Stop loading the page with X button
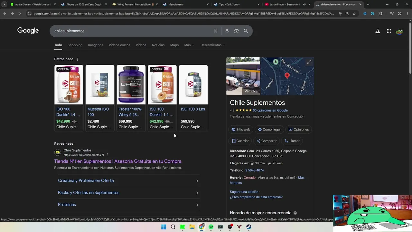Screen dimensions: 412x232 point(20,14)
